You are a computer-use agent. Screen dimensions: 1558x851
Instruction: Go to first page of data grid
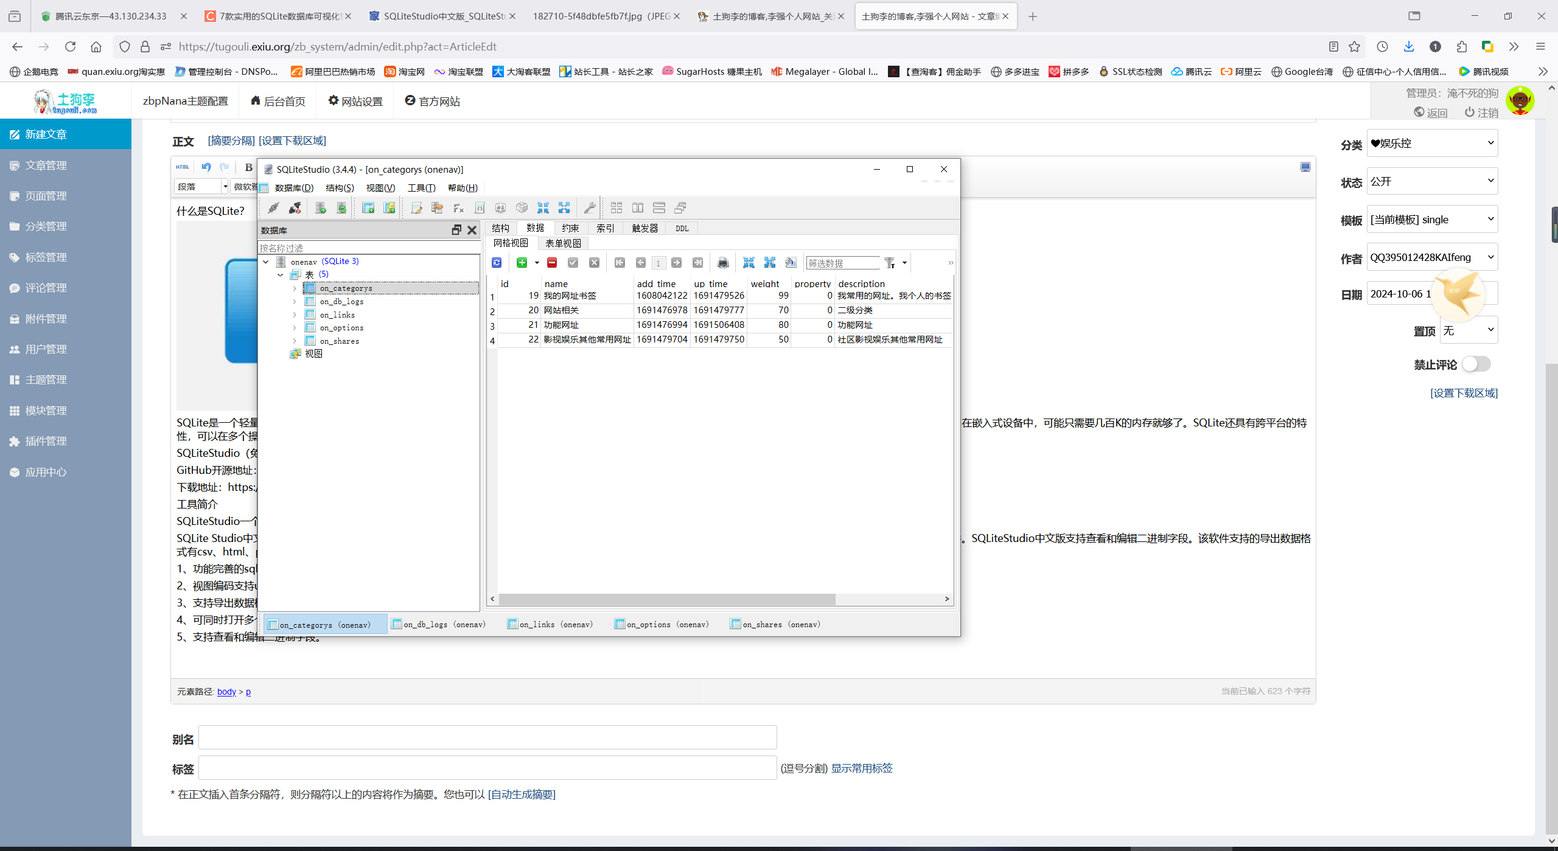620,263
